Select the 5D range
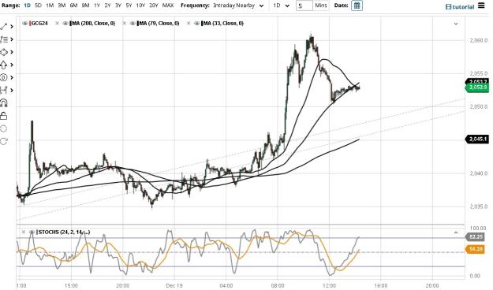 [x=39, y=6]
